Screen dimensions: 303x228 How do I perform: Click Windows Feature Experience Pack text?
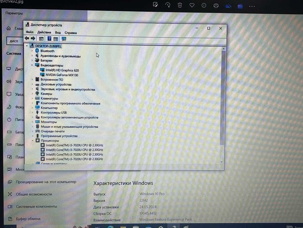[166, 220]
